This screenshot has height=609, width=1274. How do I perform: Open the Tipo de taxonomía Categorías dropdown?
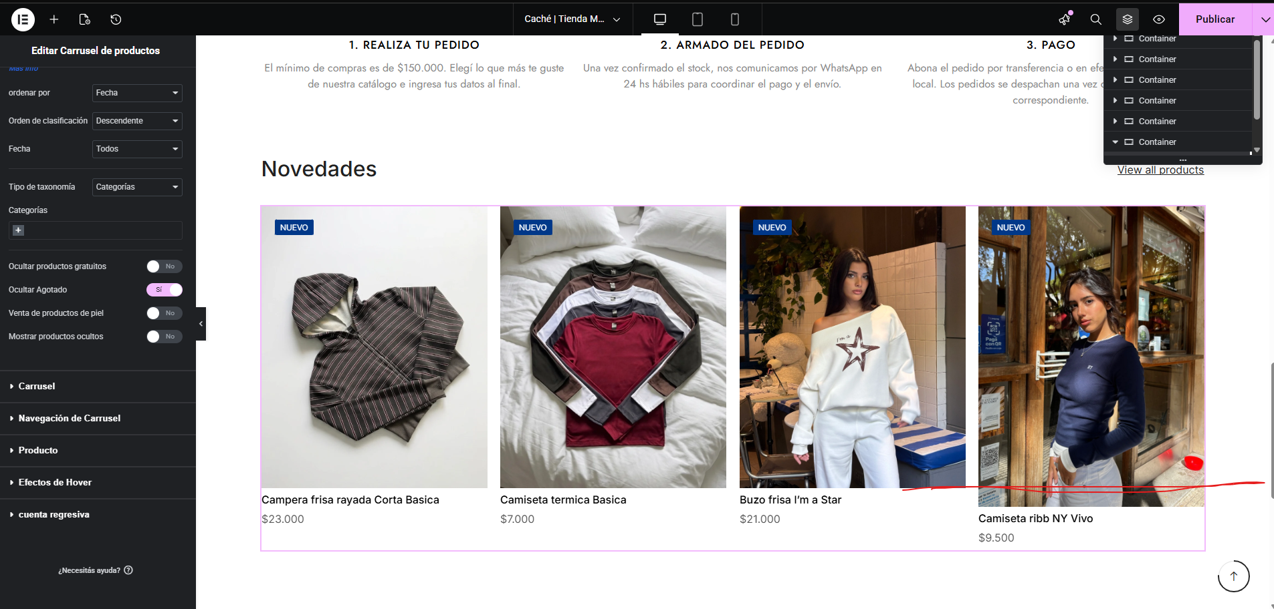137,187
